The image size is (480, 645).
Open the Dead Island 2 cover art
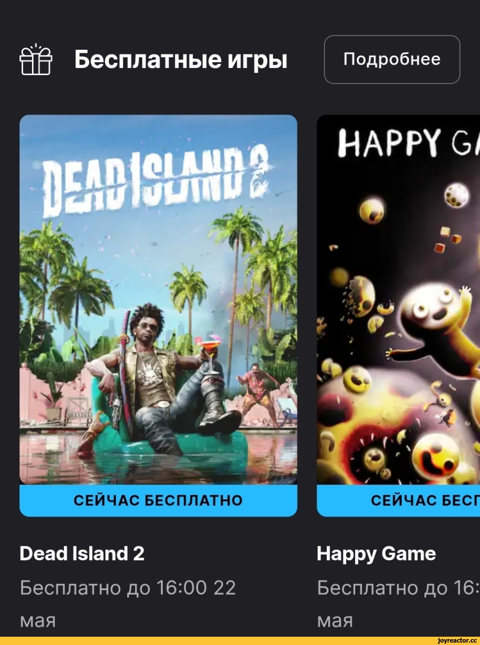tap(159, 299)
